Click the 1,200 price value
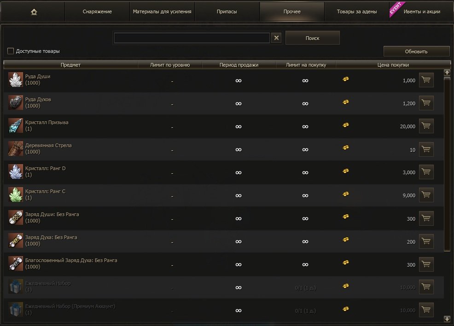 [x=409, y=103]
